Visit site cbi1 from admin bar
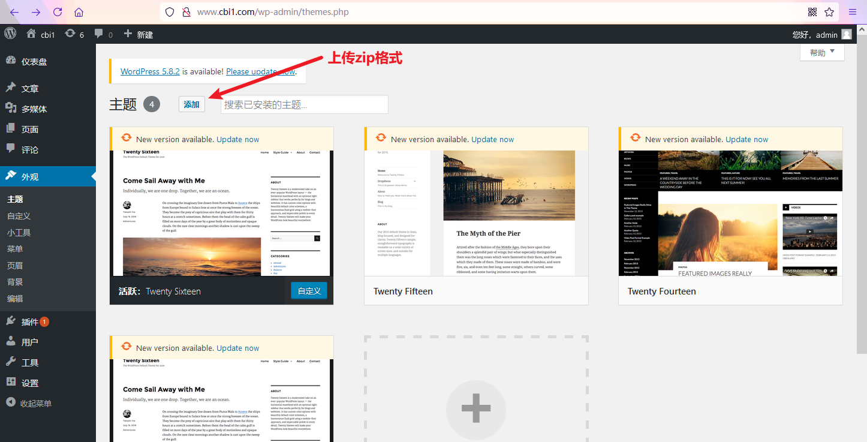 (40, 34)
